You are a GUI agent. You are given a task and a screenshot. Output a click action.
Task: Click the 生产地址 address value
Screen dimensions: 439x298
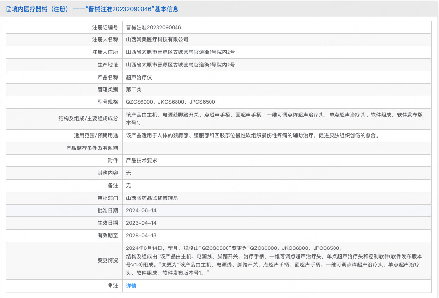coord(180,65)
